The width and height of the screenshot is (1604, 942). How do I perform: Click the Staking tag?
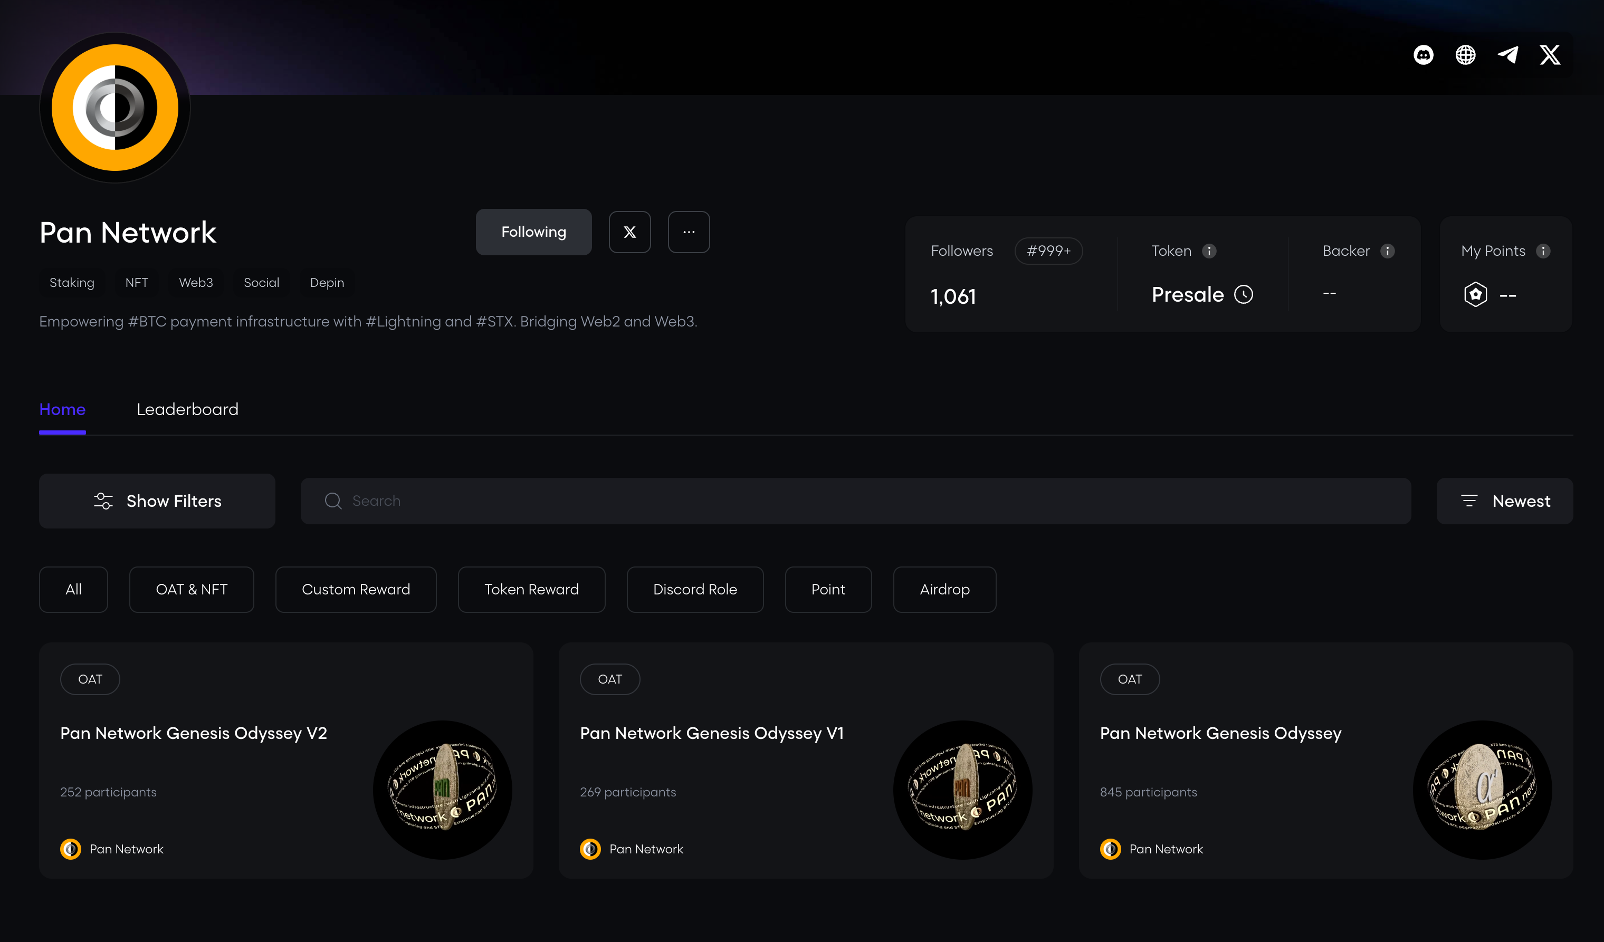tap(72, 283)
